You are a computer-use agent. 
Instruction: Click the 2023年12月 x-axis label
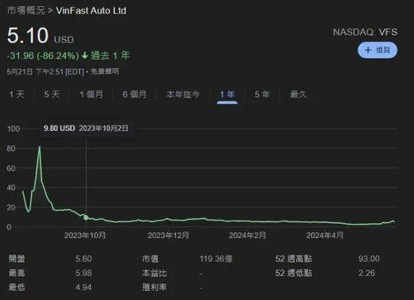pyautogui.click(x=168, y=236)
